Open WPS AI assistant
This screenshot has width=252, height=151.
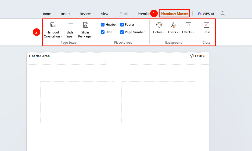pos(206,14)
